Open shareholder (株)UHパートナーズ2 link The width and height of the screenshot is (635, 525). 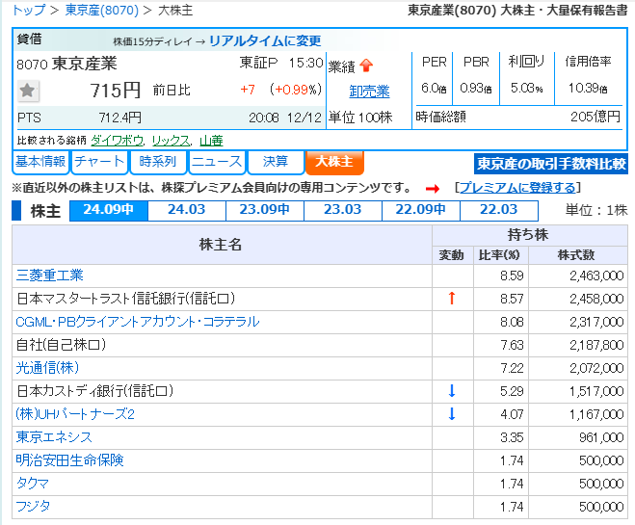(75, 414)
